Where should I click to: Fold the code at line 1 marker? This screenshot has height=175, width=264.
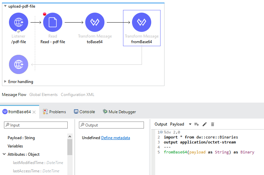(161, 132)
